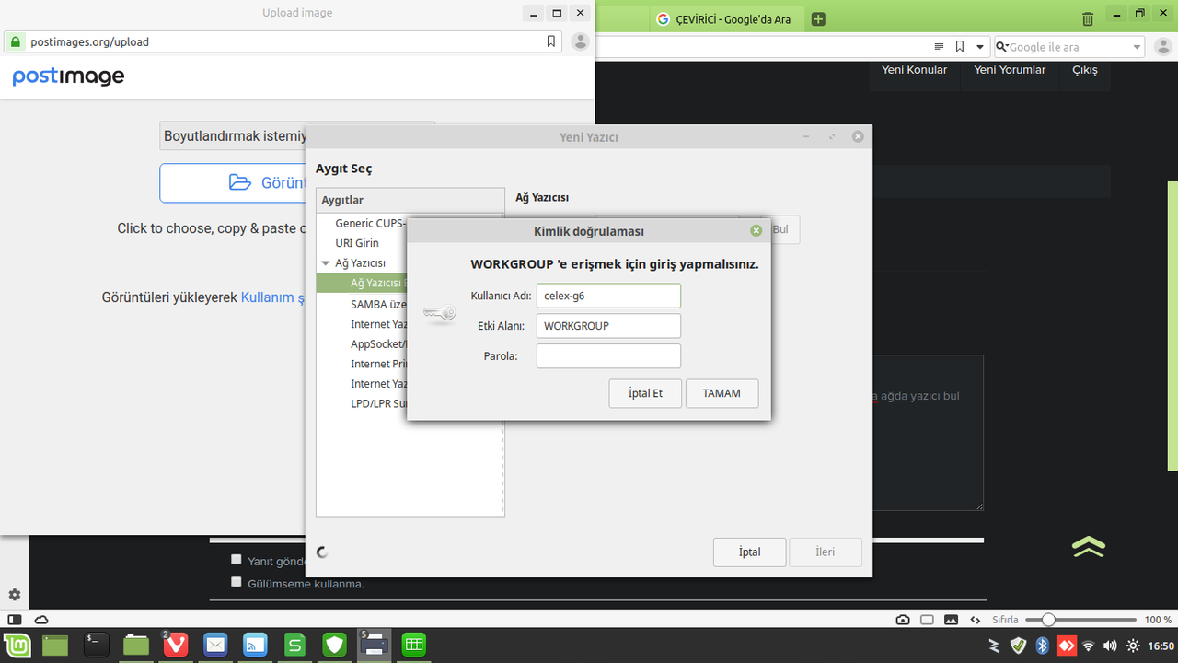This screenshot has height=663, width=1178.
Task: Open the green shield firewall taskbar icon
Action: click(334, 646)
